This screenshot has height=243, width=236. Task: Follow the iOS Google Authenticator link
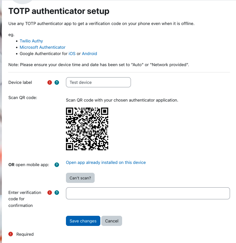click(x=72, y=53)
